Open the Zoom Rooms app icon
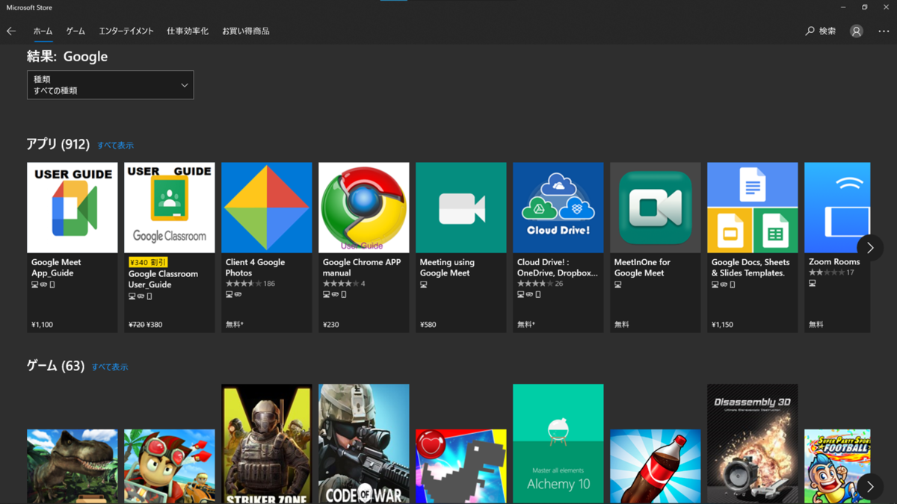Image resolution: width=897 pixels, height=504 pixels. pos(837,208)
